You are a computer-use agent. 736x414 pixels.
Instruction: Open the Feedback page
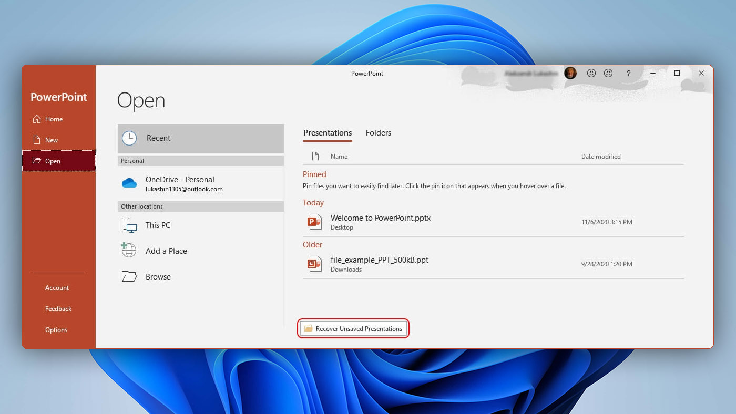(58, 309)
